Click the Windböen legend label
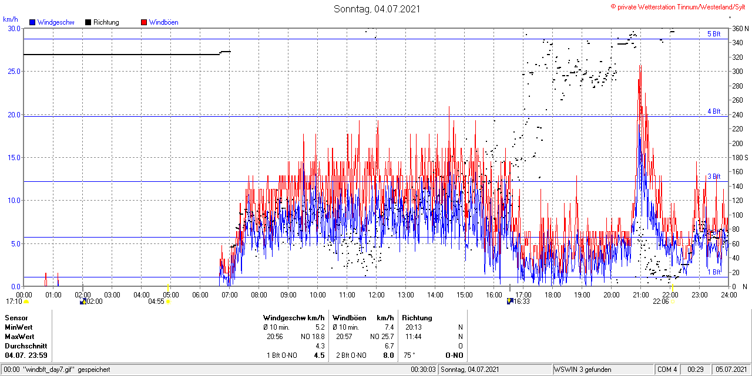The width and height of the screenshot is (752, 376). pos(164,22)
